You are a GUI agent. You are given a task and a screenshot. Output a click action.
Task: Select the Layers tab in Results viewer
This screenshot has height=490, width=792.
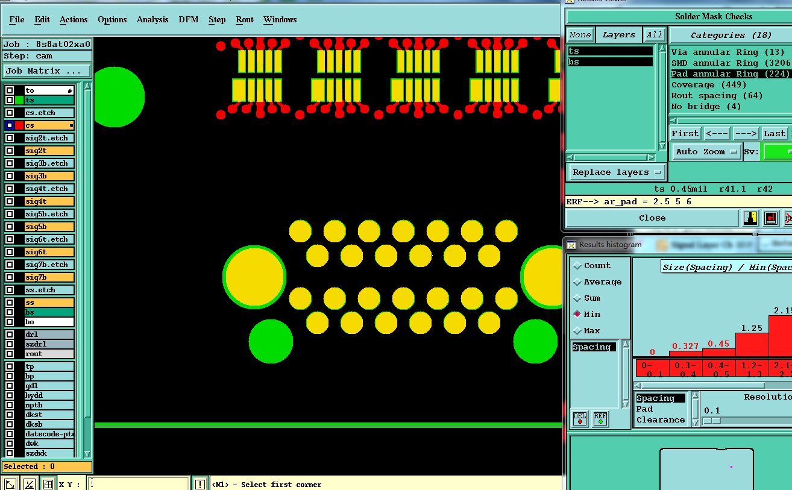619,35
